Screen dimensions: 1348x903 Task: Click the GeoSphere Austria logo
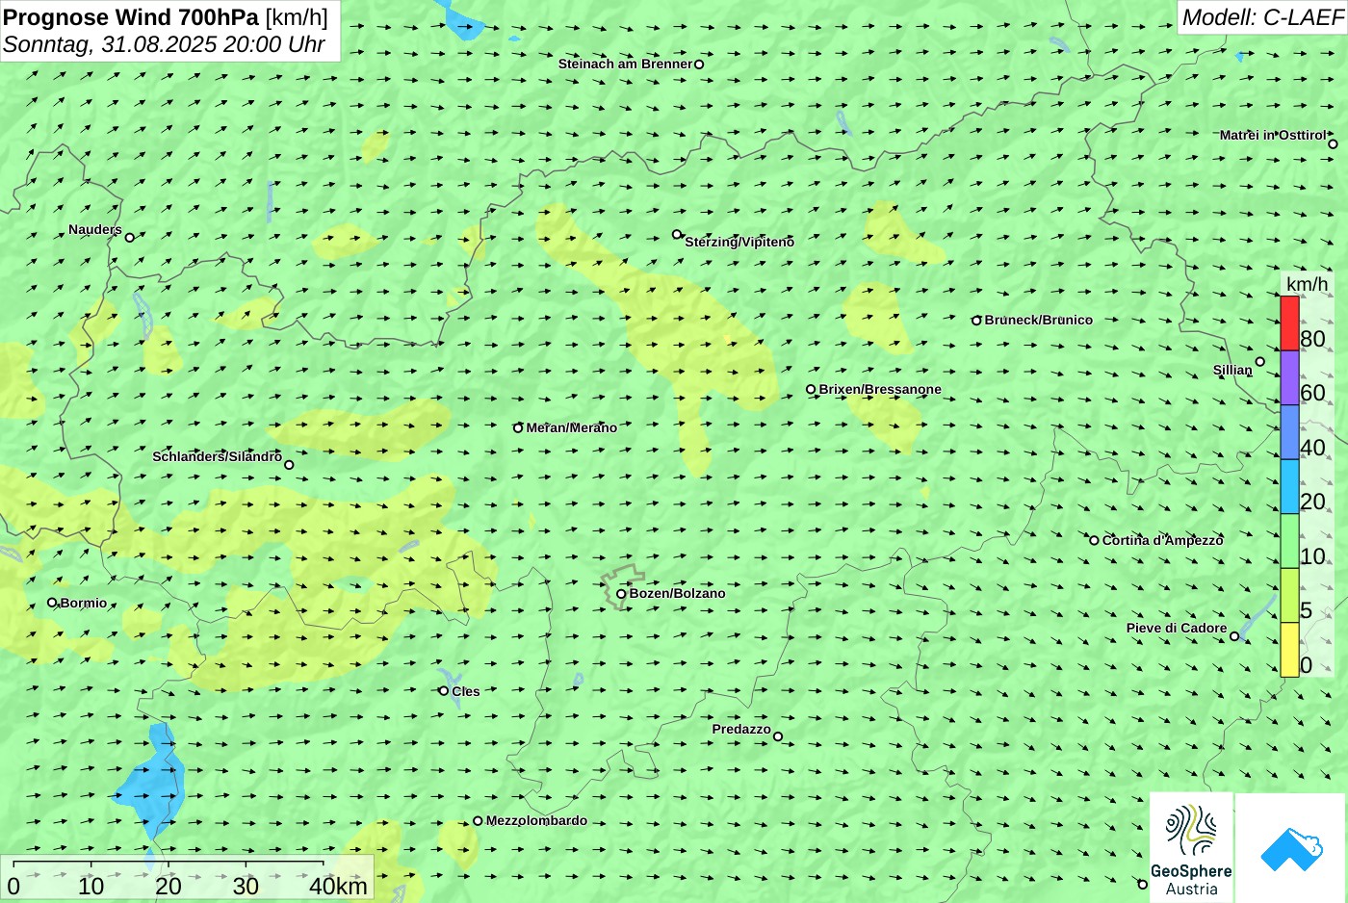[x=1191, y=847]
